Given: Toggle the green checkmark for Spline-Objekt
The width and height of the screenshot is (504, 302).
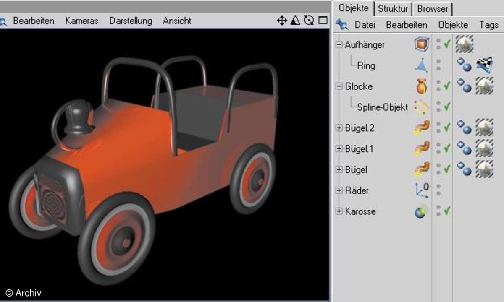Looking at the screenshot, I should (447, 107).
